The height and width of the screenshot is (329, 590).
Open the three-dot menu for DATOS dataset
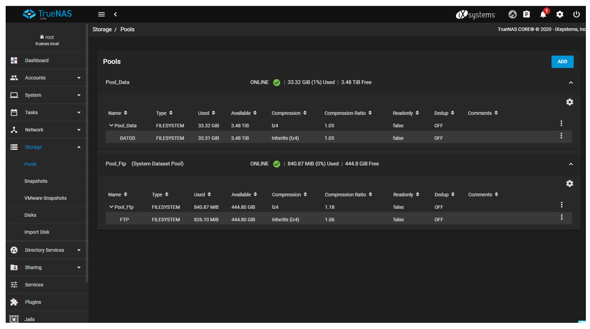coord(561,136)
